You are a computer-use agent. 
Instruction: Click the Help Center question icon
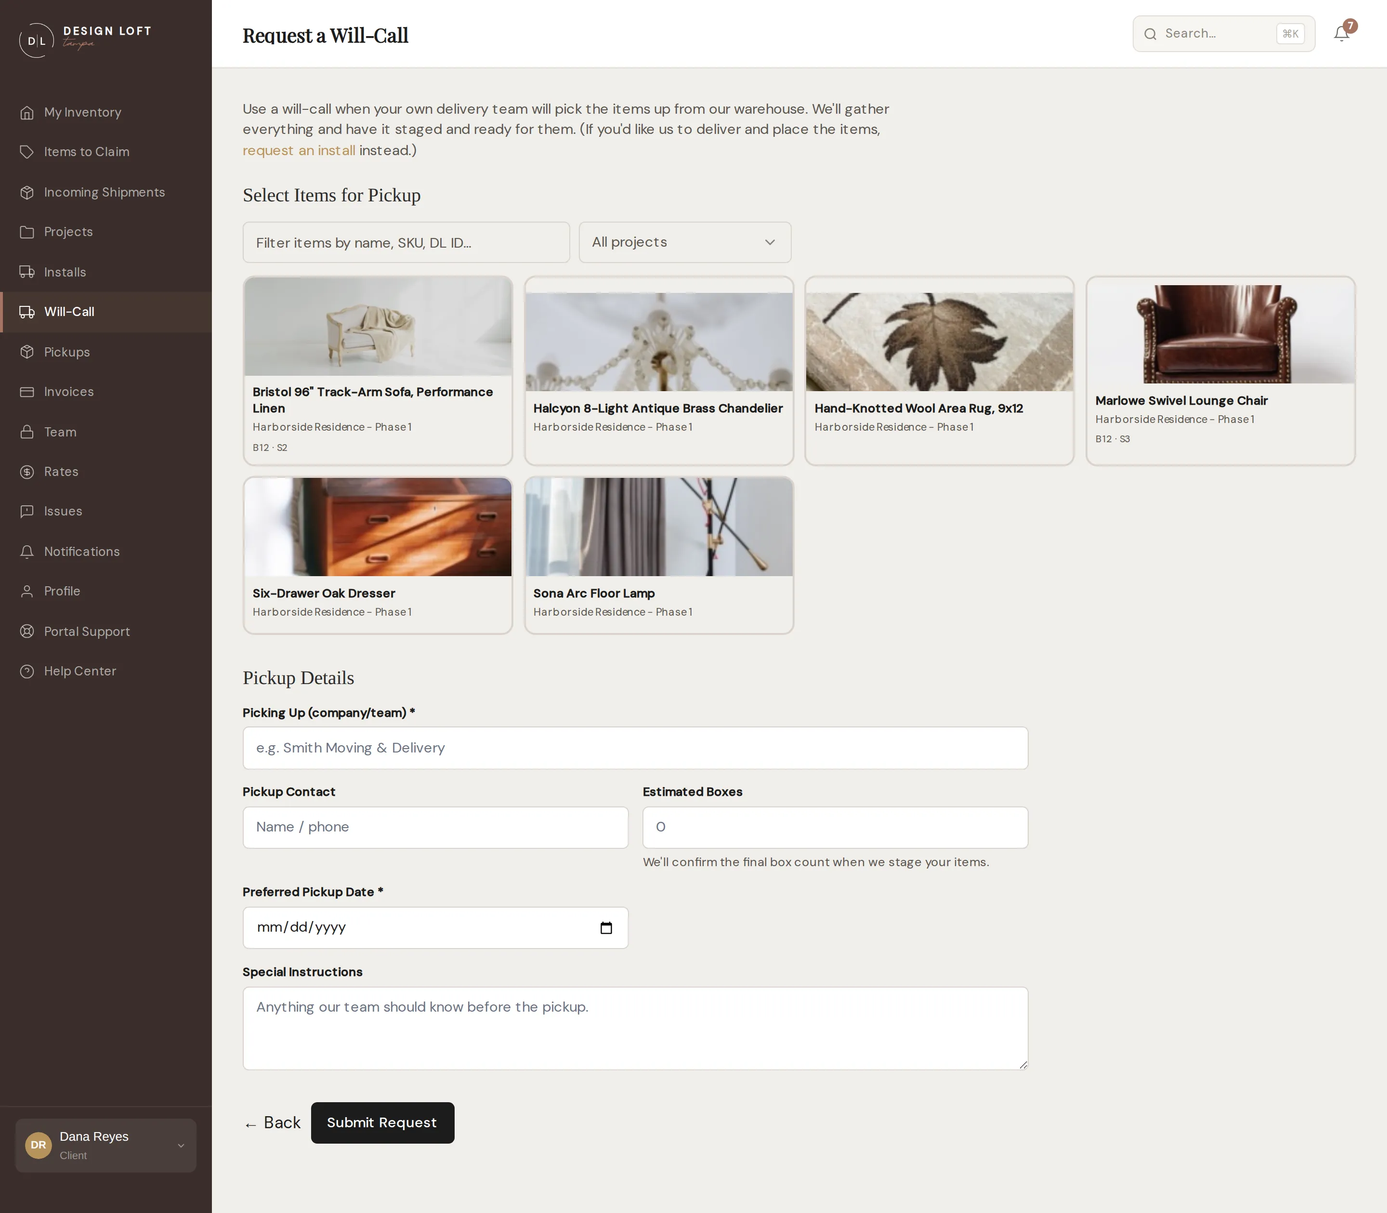pyautogui.click(x=27, y=671)
